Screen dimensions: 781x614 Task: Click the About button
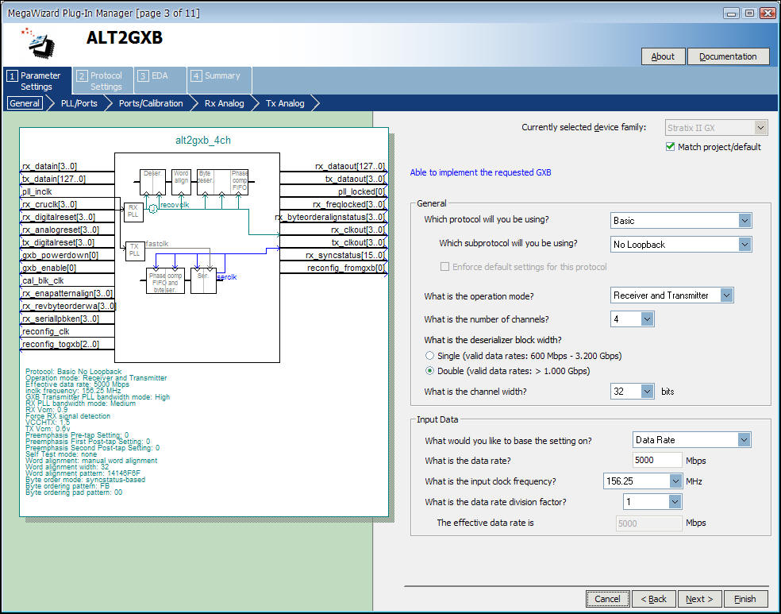pos(663,56)
